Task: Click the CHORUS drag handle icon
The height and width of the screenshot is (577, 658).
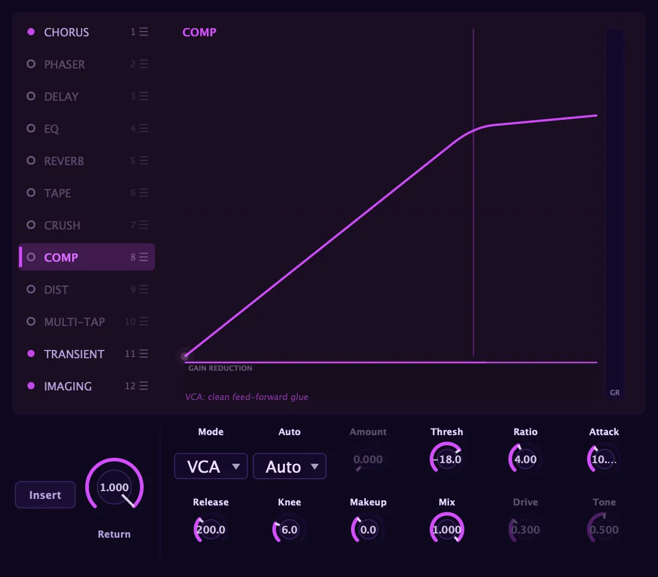Action: [x=144, y=32]
